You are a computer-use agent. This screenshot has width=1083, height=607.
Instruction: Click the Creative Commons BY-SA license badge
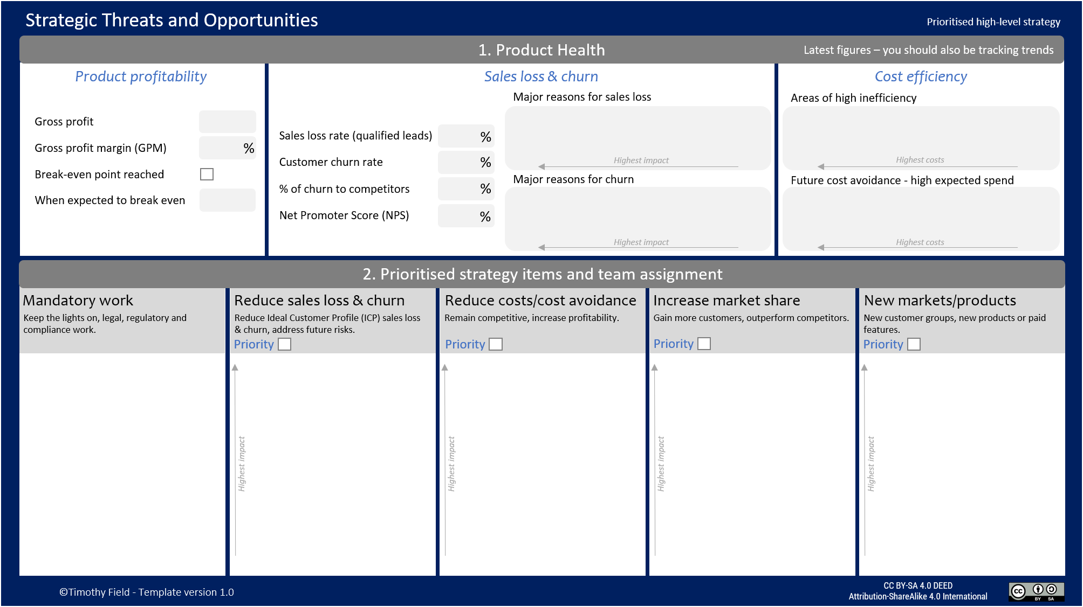1036,592
